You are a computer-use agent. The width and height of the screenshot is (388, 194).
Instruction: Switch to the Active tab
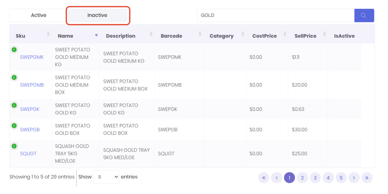pyautogui.click(x=38, y=15)
